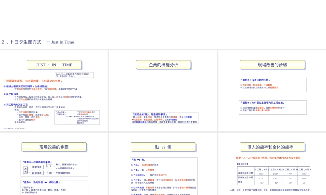Click the Just In Time note box under the title
This screenshot has width=326, height=195.
click(74, 75)
